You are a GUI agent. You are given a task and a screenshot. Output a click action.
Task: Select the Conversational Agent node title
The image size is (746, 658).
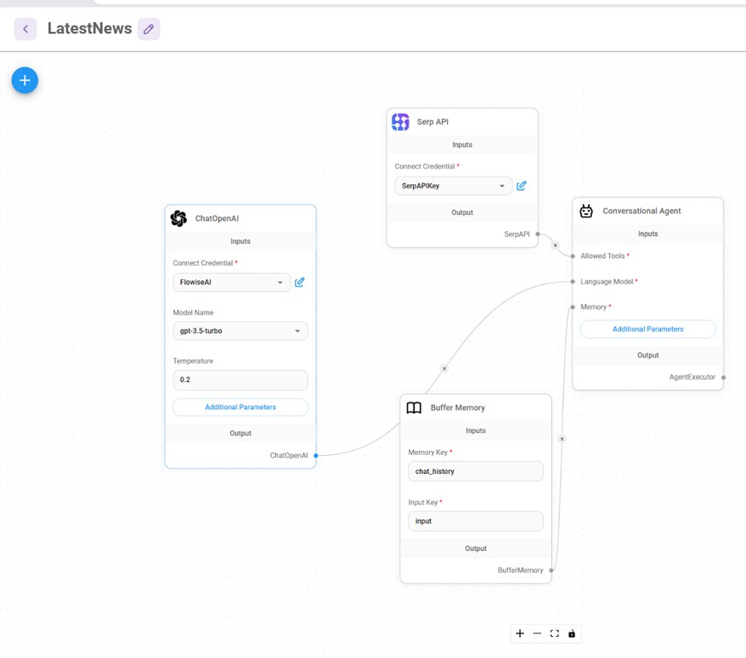click(641, 211)
